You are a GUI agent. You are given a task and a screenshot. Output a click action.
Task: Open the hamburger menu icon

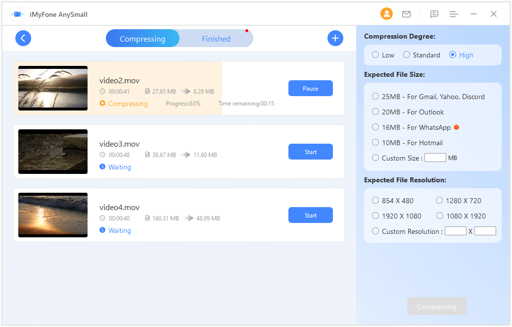454,14
